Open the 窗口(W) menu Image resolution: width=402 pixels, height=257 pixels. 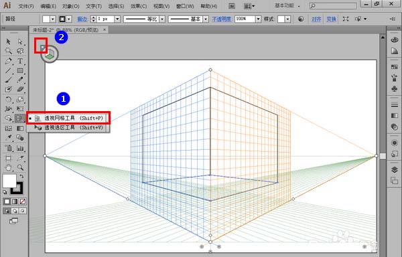[184, 6]
